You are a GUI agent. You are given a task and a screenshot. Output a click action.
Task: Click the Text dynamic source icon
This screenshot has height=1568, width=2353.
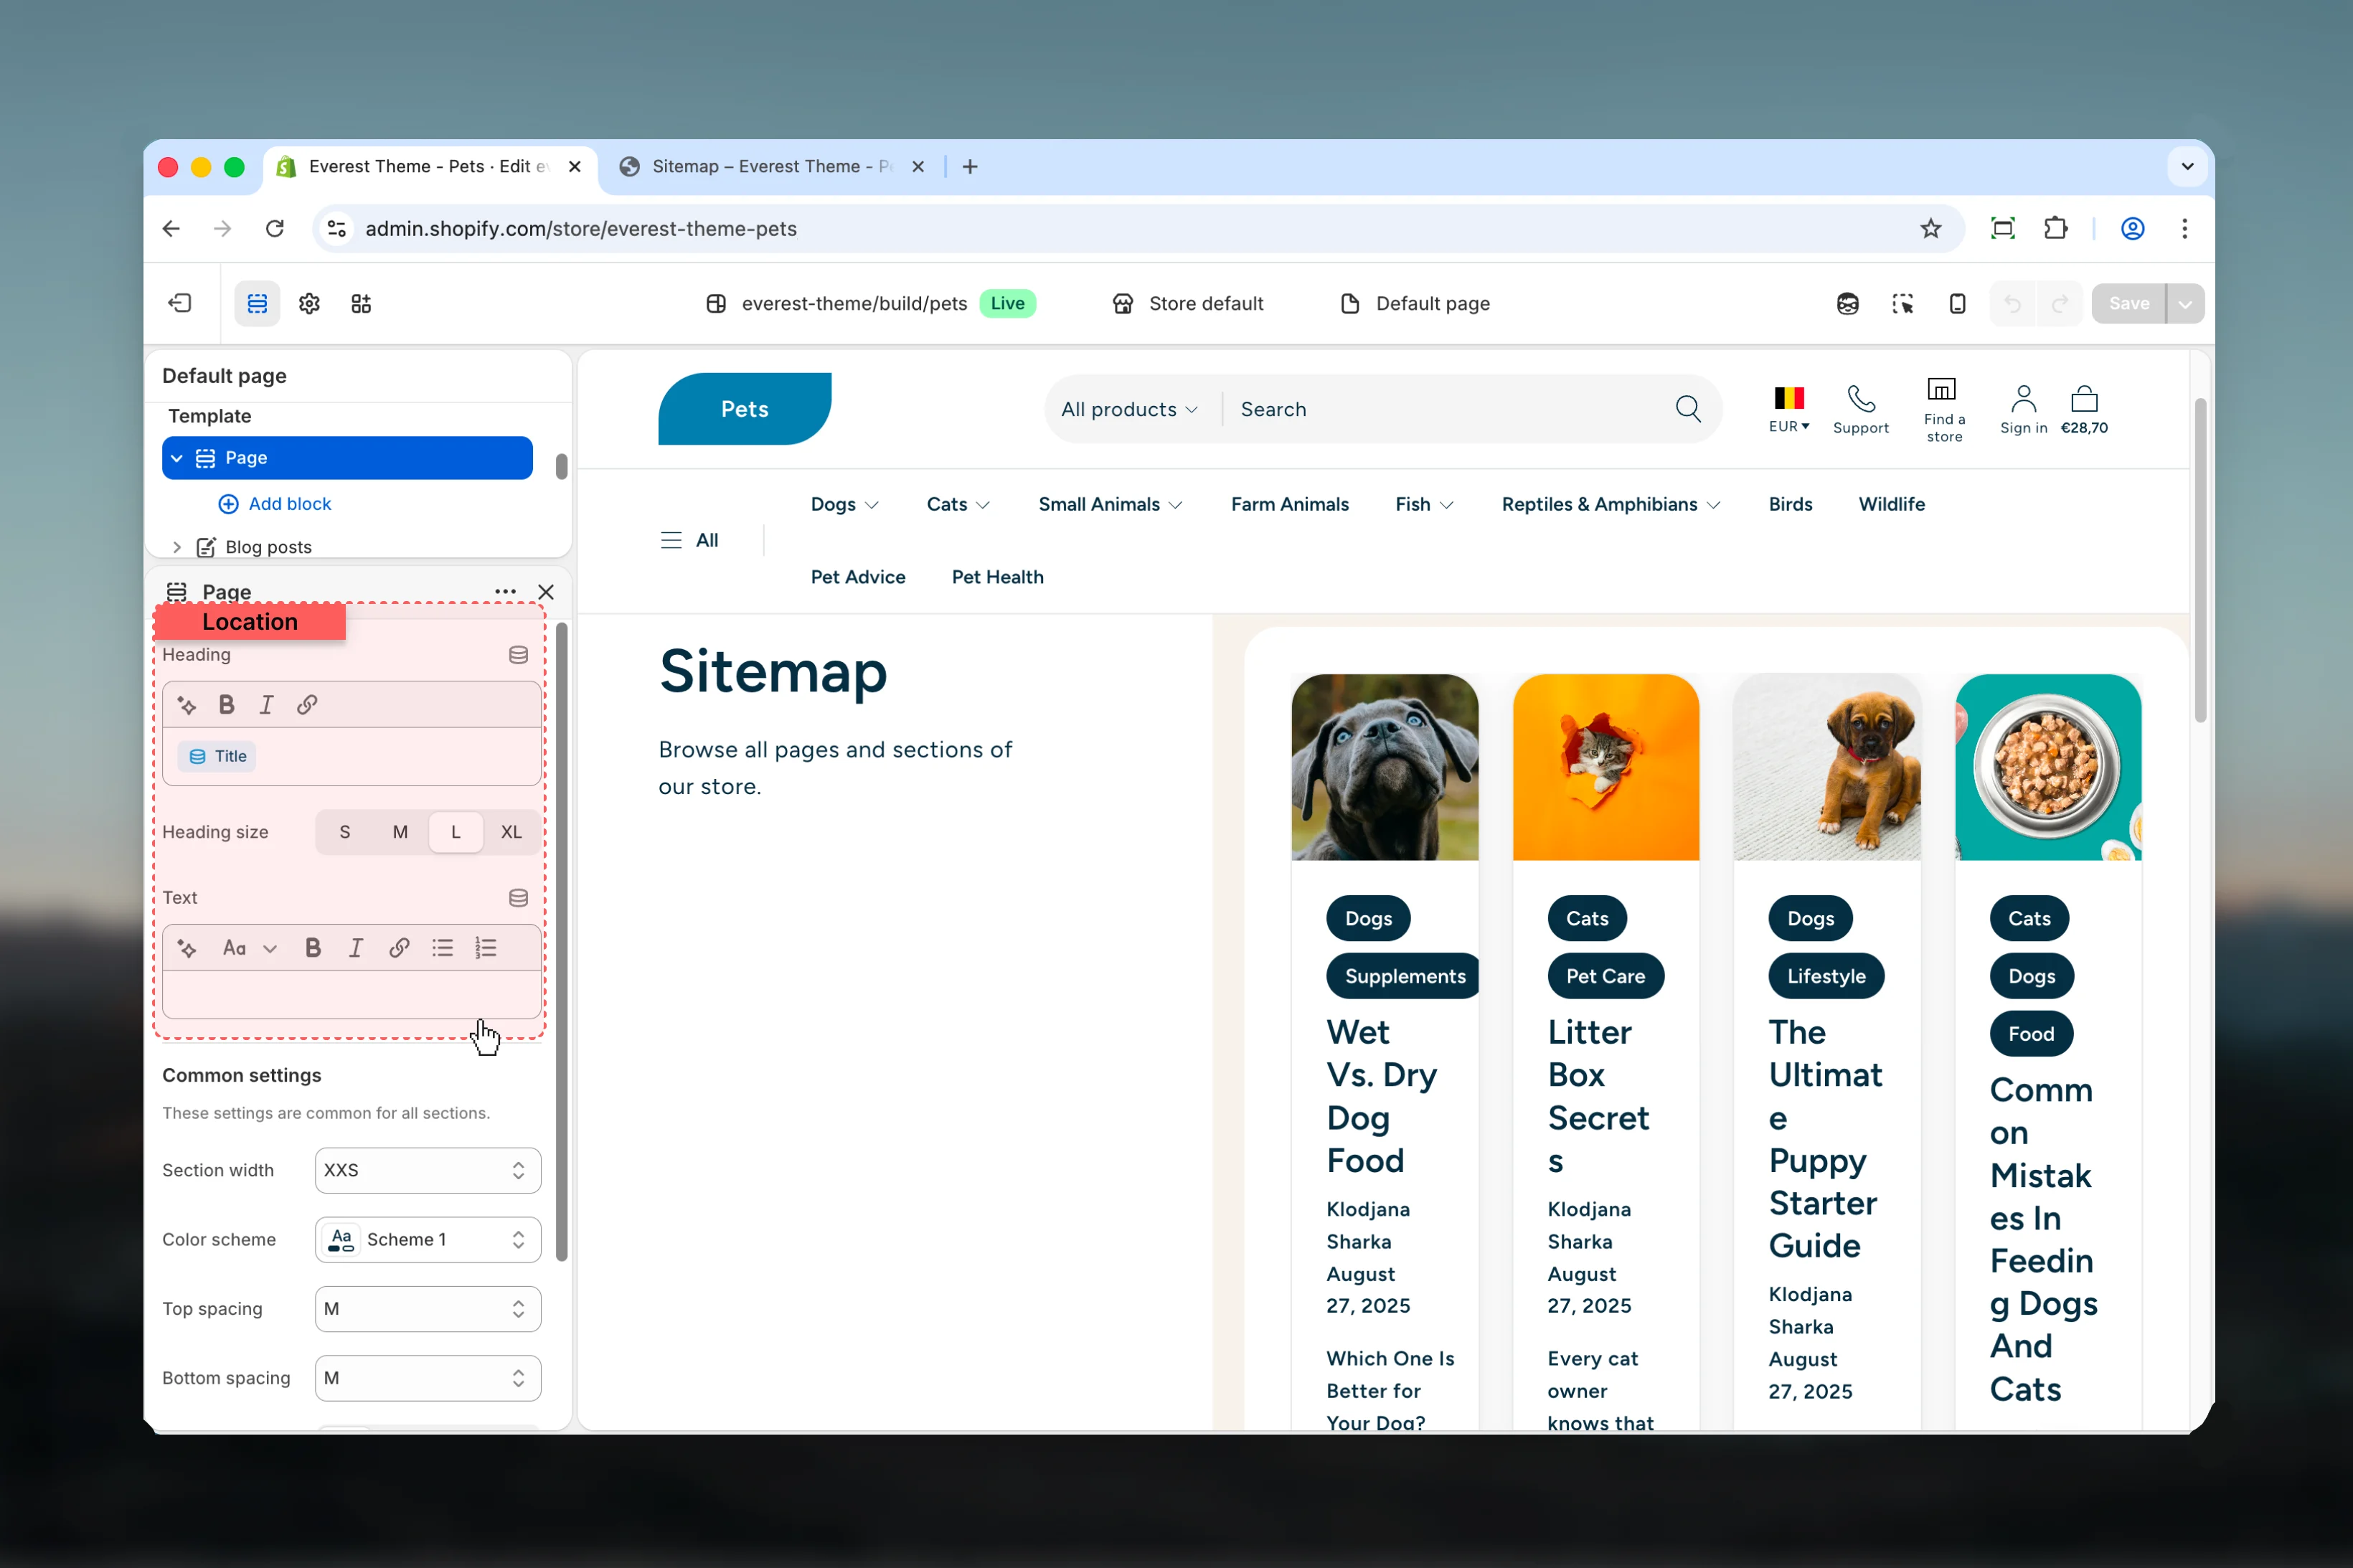[518, 898]
